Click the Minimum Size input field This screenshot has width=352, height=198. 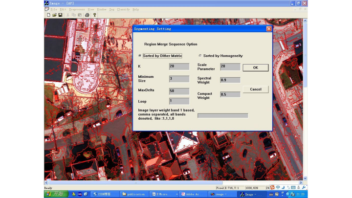pos(179,79)
